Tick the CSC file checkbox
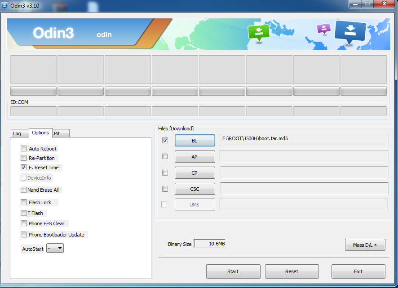The width and height of the screenshot is (398, 288). click(x=165, y=189)
